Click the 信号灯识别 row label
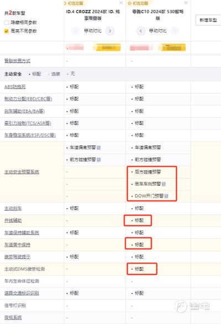This screenshot has height=324, width=221. [15, 305]
